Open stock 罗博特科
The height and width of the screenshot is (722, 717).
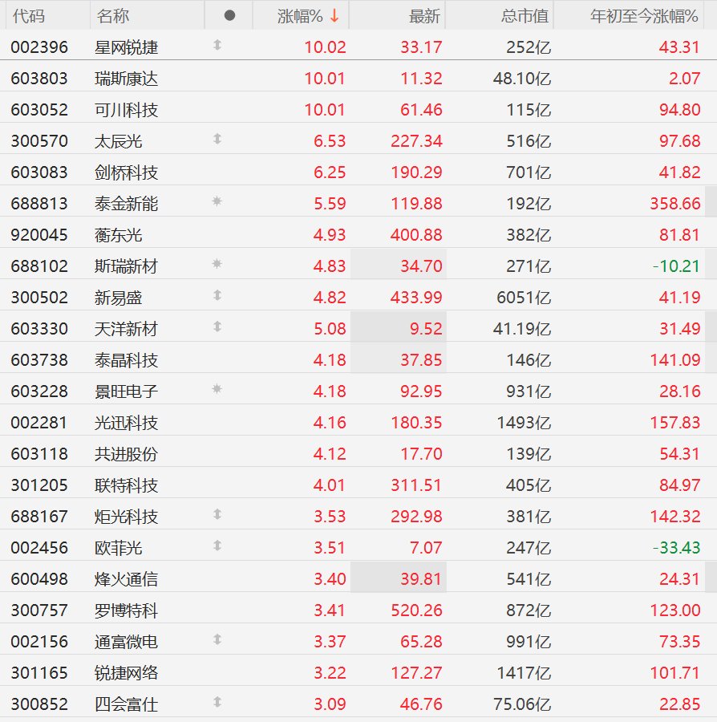click(126, 611)
